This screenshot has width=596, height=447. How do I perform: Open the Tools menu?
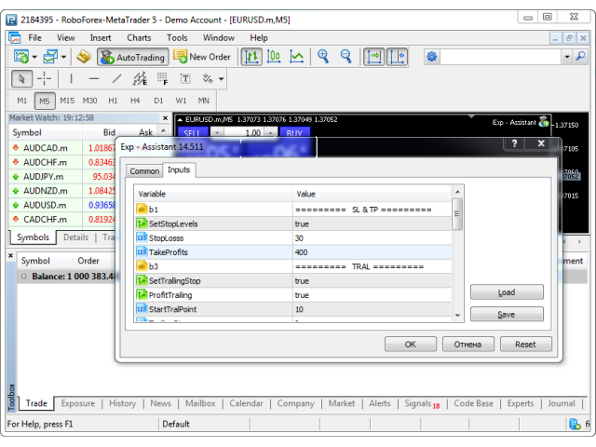click(x=177, y=38)
